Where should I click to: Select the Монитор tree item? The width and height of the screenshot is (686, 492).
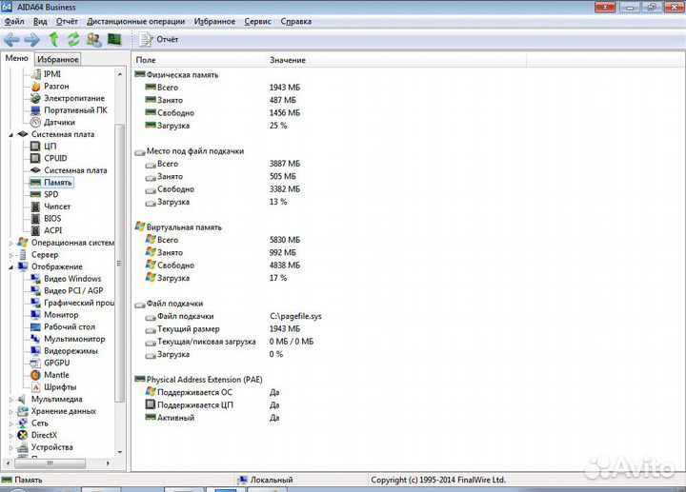61,315
